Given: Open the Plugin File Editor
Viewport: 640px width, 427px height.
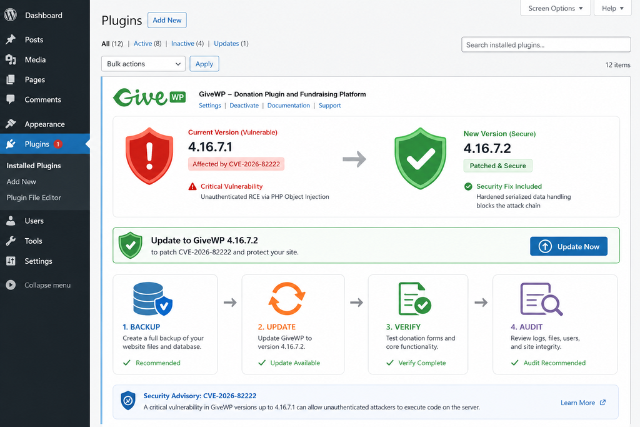Looking at the screenshot, I should click(34, 198).
